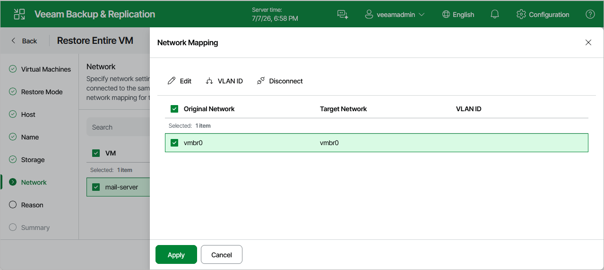Screen dimensions: 604x270
Task: Open the AI assistant chat icon
Action: point(343,15)
